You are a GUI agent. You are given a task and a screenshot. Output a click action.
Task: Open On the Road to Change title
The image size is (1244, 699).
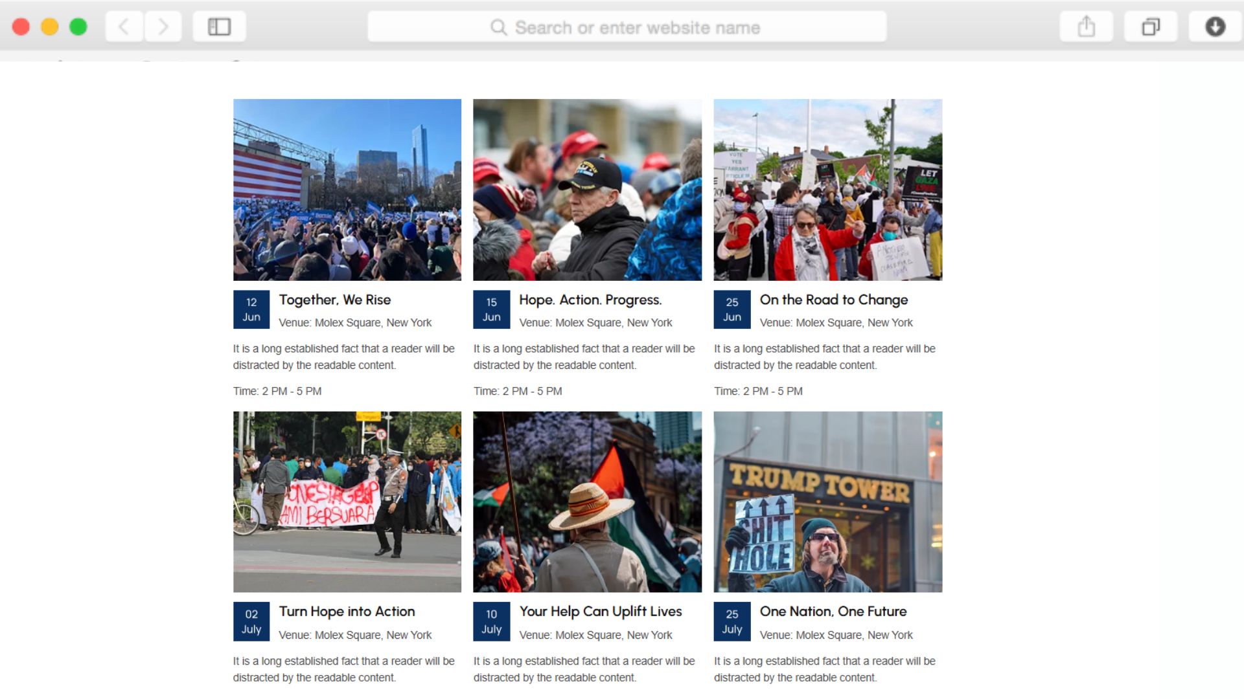coord(833,300)
